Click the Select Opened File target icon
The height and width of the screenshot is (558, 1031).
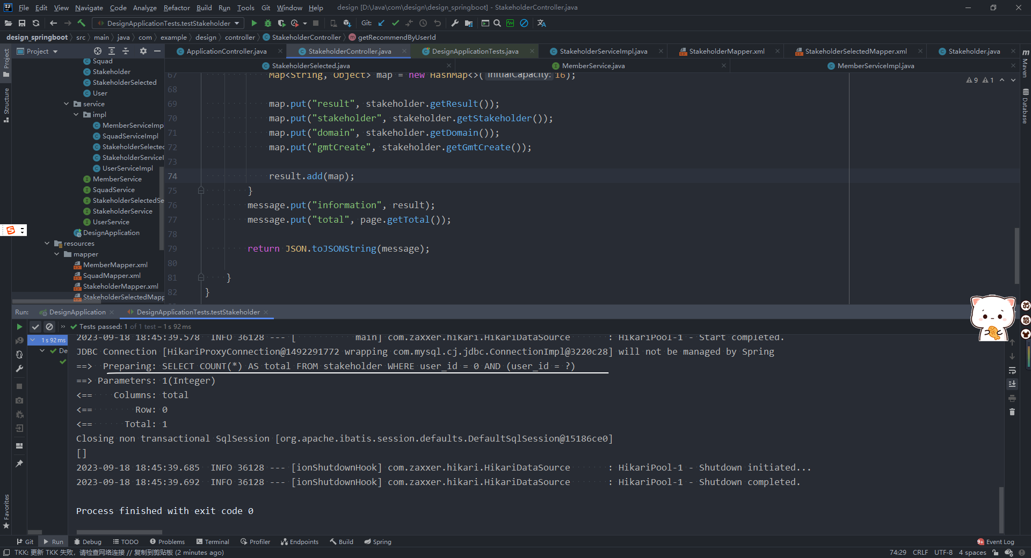pyautogui.click(x=98, y=51)
